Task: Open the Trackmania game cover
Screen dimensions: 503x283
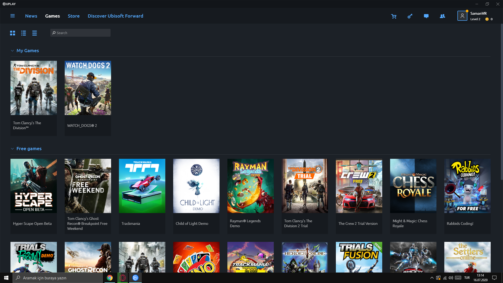Action: click(x=142, y=186)
